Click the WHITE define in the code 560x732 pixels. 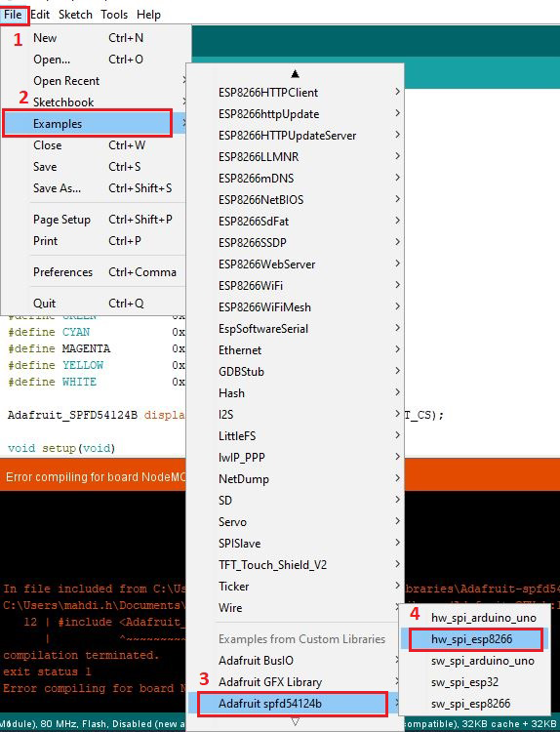79,382
